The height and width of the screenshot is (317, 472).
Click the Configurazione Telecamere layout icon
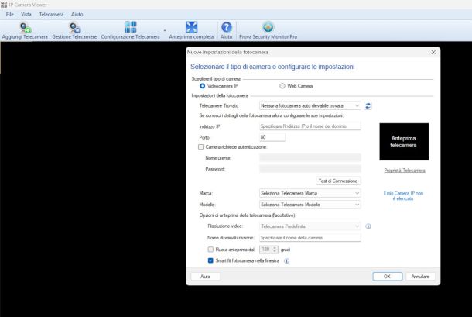(x=130, y=28)
